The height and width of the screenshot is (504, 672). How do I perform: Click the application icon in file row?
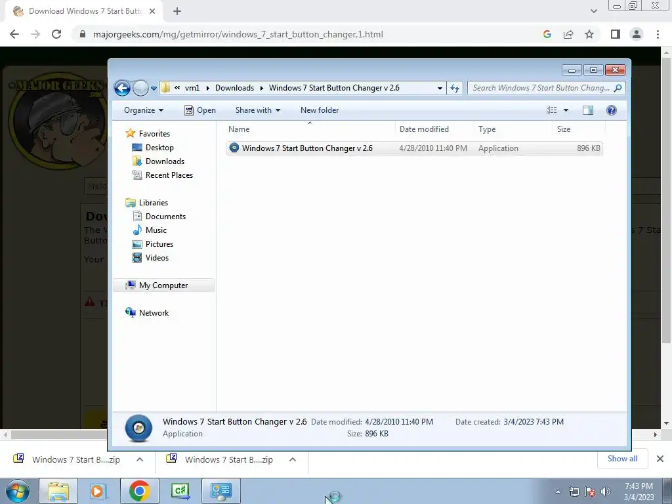[x=234, y=148]
